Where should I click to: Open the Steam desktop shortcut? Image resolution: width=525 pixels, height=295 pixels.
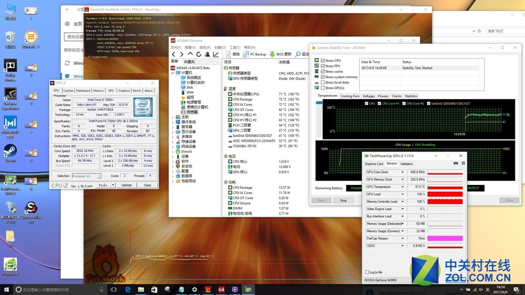(10, 151)
